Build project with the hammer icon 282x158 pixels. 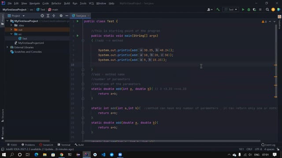(218, 10)
